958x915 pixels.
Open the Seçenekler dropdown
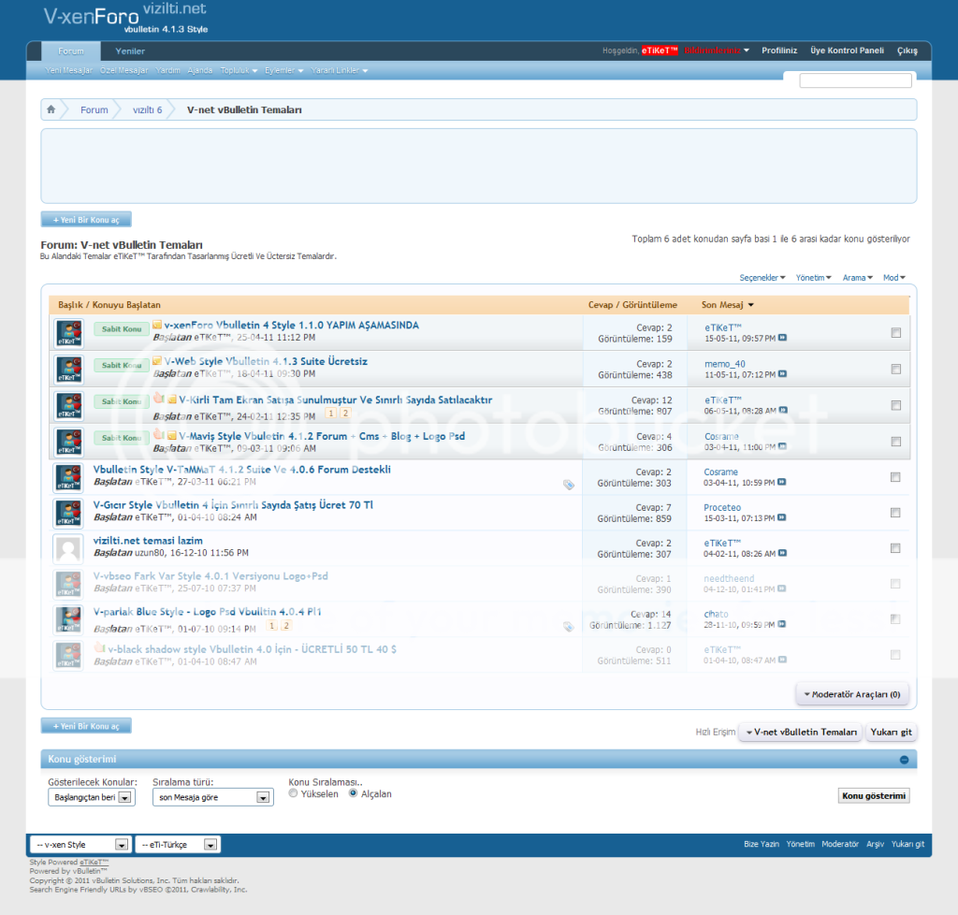(x=762, y=278)
